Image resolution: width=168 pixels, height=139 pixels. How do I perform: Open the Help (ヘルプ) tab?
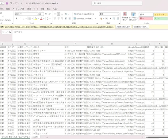(55, 9)
